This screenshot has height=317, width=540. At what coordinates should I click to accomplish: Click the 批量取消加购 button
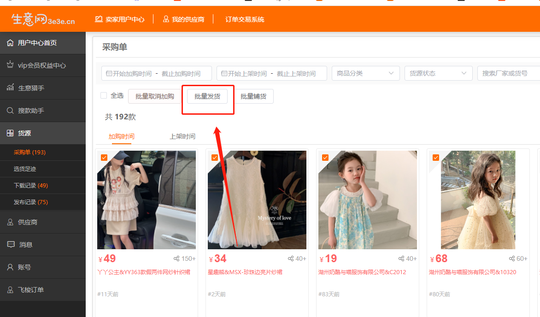point(155,96)
